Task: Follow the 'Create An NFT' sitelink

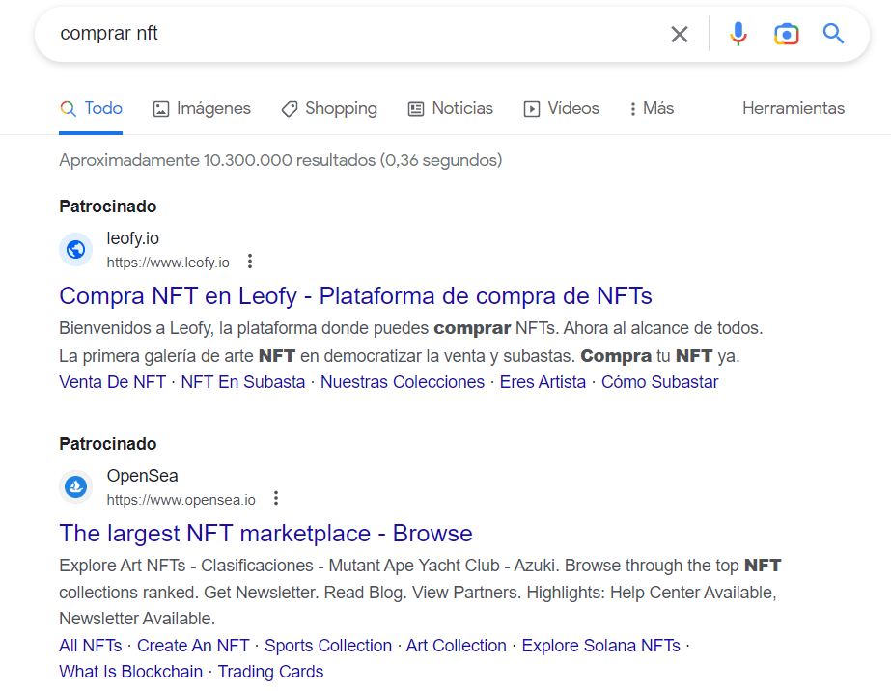Action: click(x=193, y=646)
